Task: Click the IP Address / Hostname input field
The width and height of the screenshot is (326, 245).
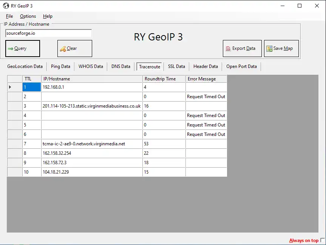Action: [x=48, y=33]
